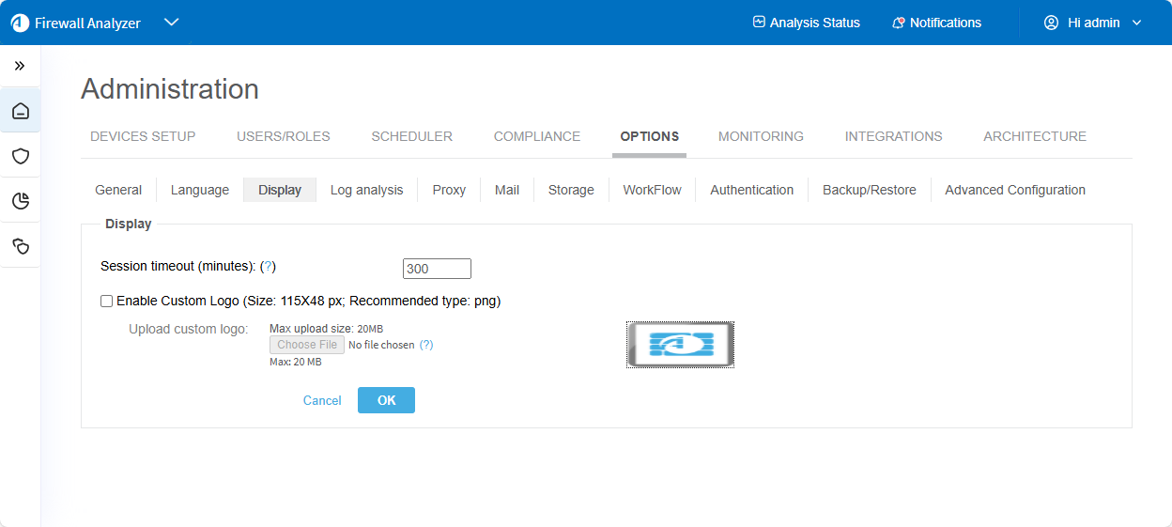
Task: Click the bottom sidebar icon below pie chart
Action: point(21,246)
